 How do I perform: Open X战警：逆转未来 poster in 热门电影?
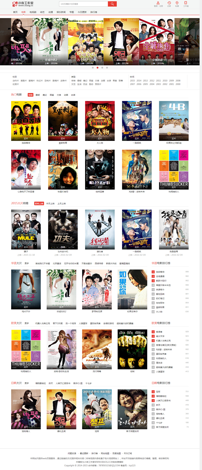coord(137,170)
